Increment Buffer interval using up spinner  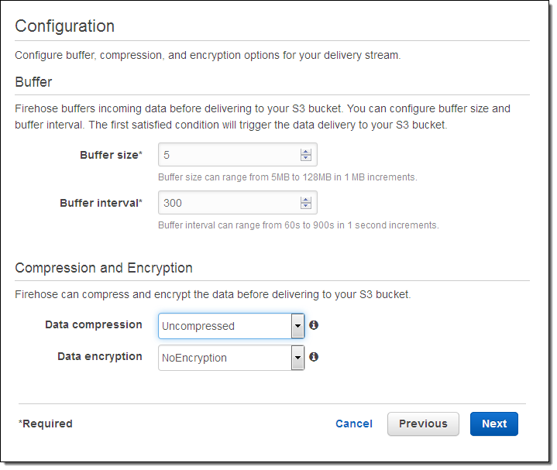click(x=306, y=199)
